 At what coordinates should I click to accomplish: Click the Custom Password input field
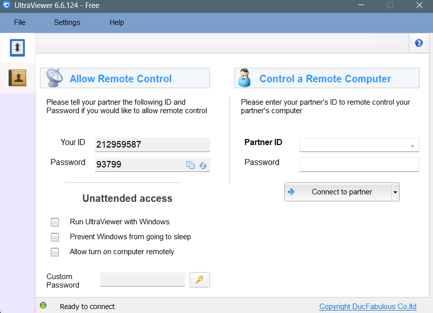coord(142,279)
